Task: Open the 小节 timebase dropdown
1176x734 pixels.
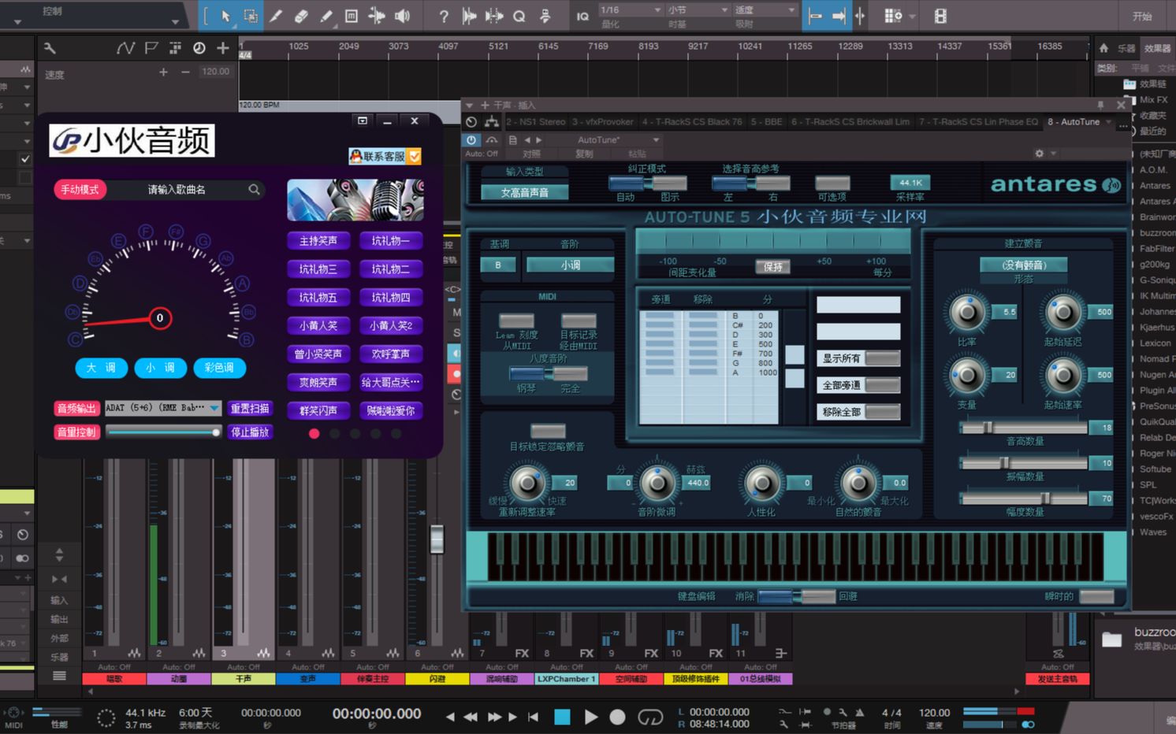Action: pyautogui.click(x=697, y=9)
